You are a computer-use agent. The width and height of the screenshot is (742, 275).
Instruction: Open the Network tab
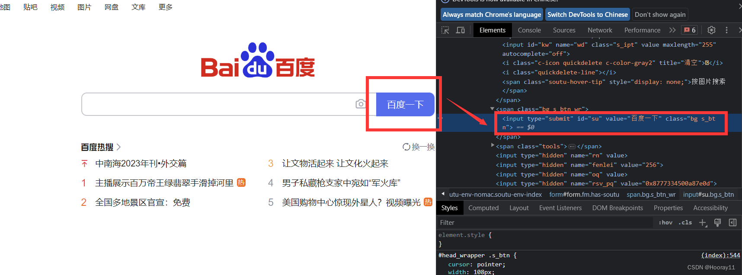tap(600, 30)
